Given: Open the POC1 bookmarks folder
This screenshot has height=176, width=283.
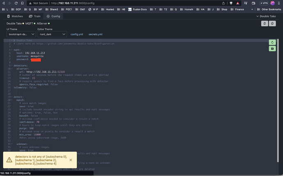Looking at the screenshot, I should pos(66,9).
